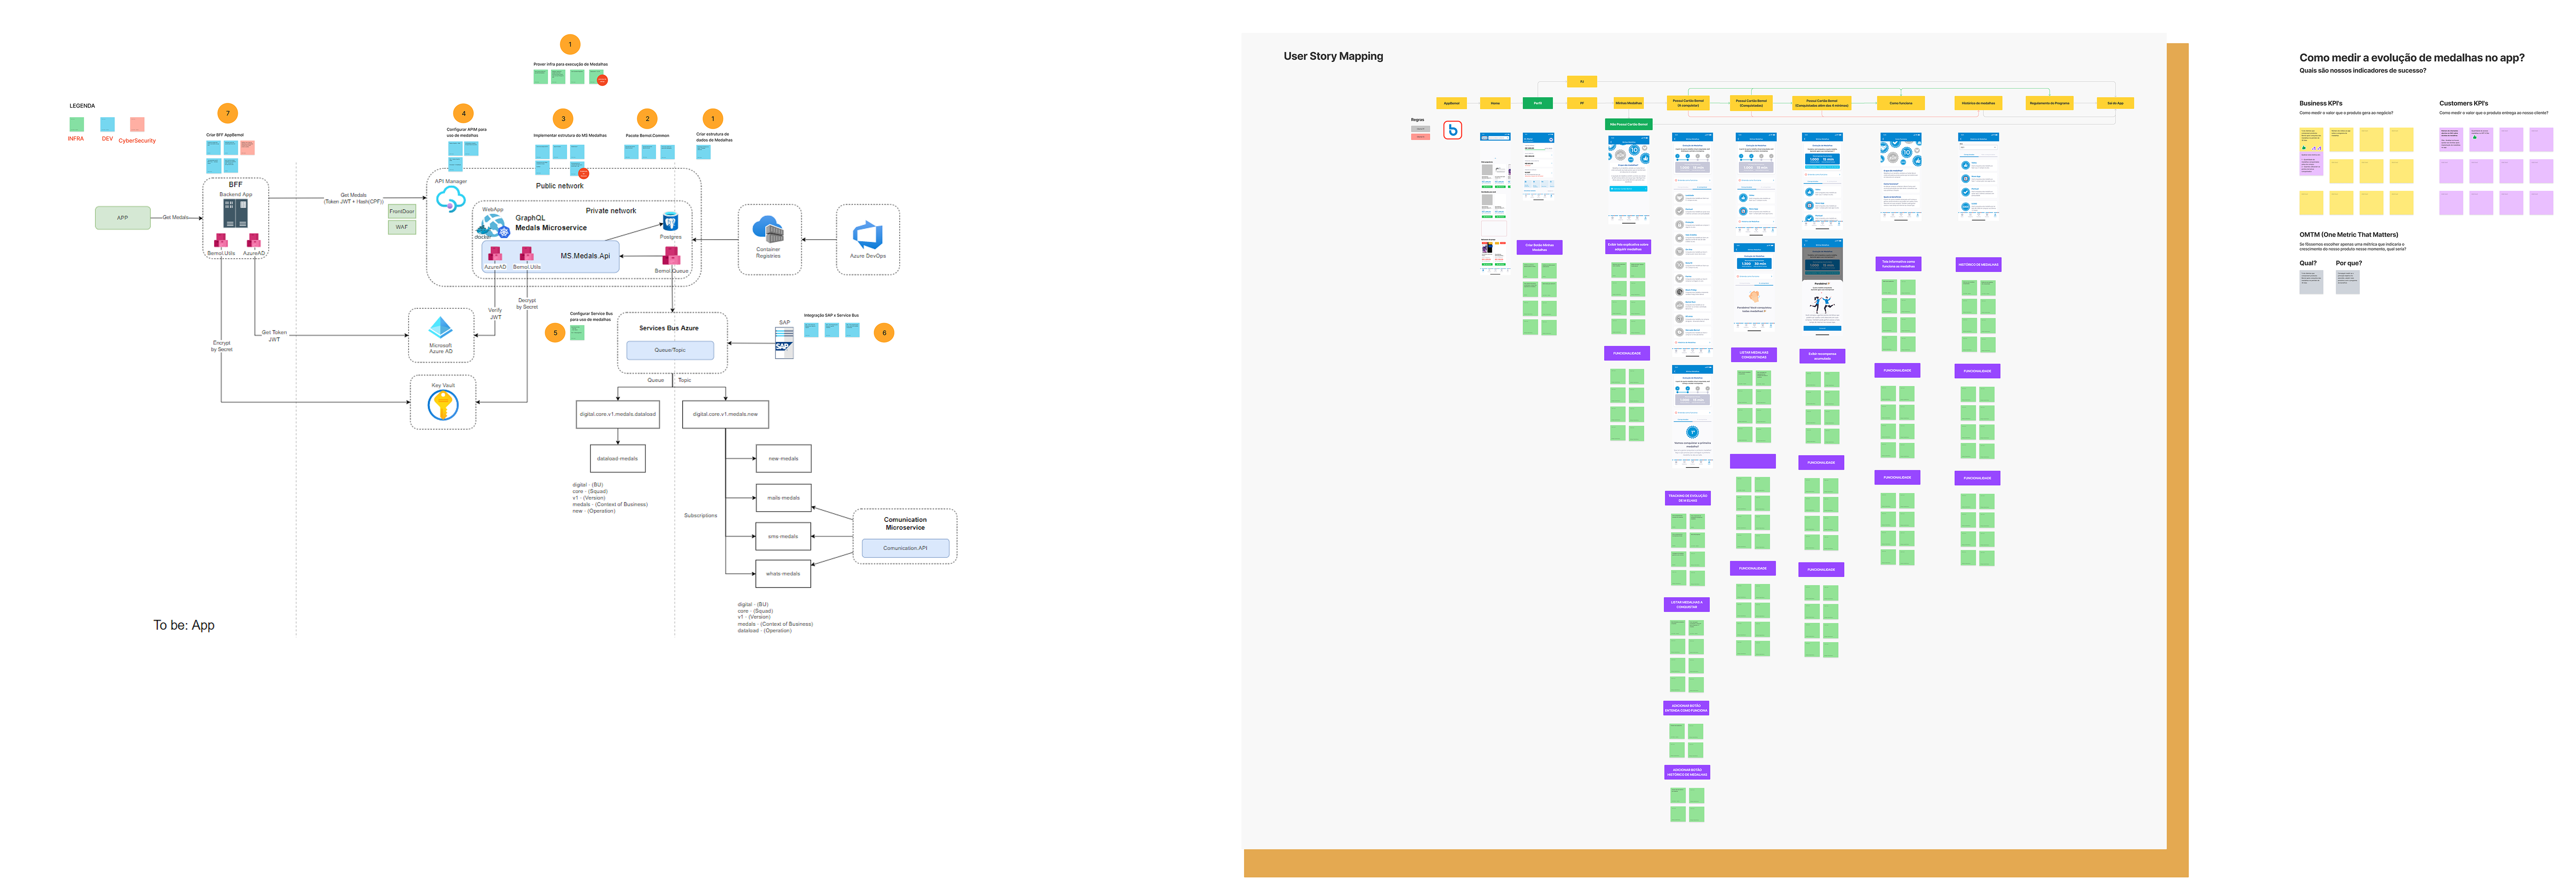This screenshot has width=2576, height=890.
Task: Click the Key Vault key icon
Action: (x=443, y=405)
